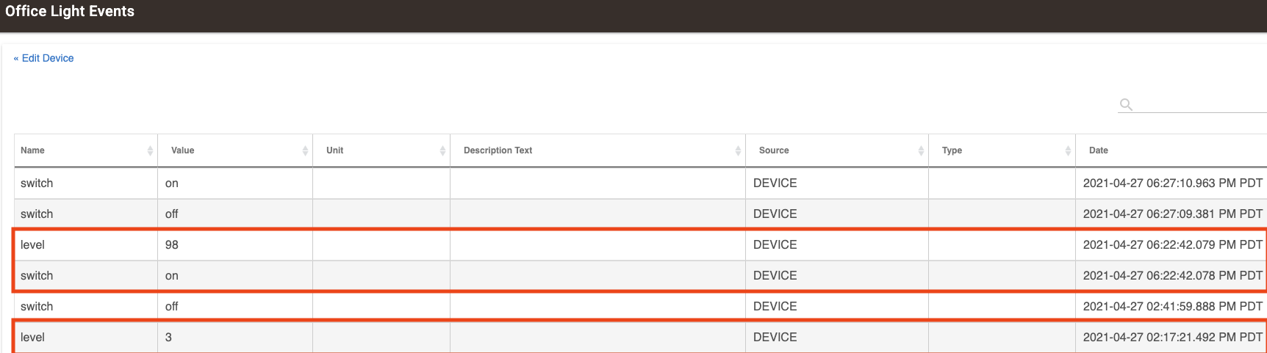The height and width of the screenshot is (353, 1267).
Task: Click the 02:41:59.888 PM switch off row
Action: click(640, 307)
